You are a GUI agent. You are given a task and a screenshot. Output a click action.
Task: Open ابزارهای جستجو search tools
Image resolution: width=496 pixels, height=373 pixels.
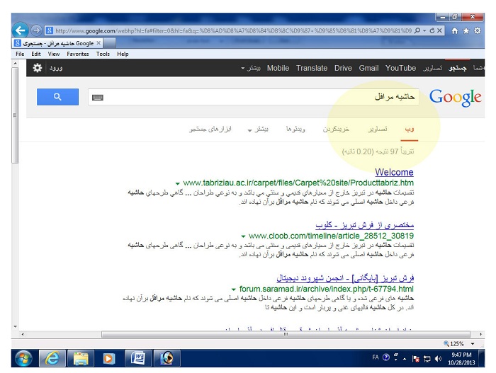pos(210,129)
